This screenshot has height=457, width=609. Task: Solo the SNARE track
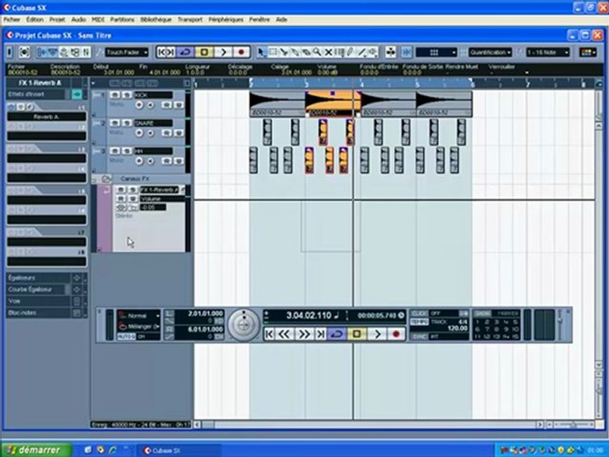point(126,123)
